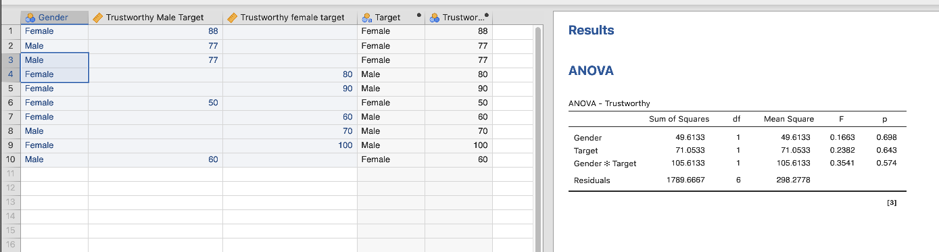Viewport: 939px width, 252px height.
Task: Click the 'Mean Square' column heading
Action: pyautogui.click(x=789, y=119)
